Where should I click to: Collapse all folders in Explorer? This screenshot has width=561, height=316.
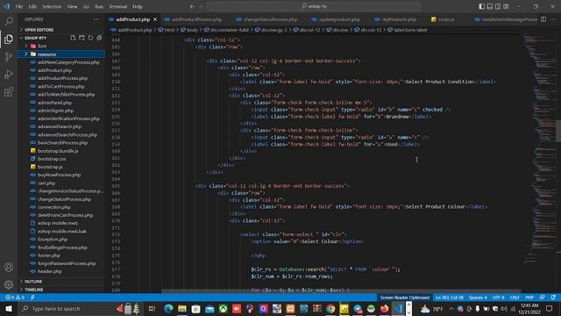coord(99,38)
